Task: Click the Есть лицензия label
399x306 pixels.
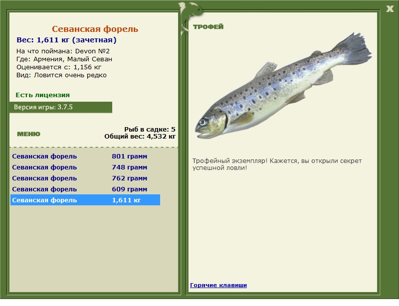Action: (42, 95)
